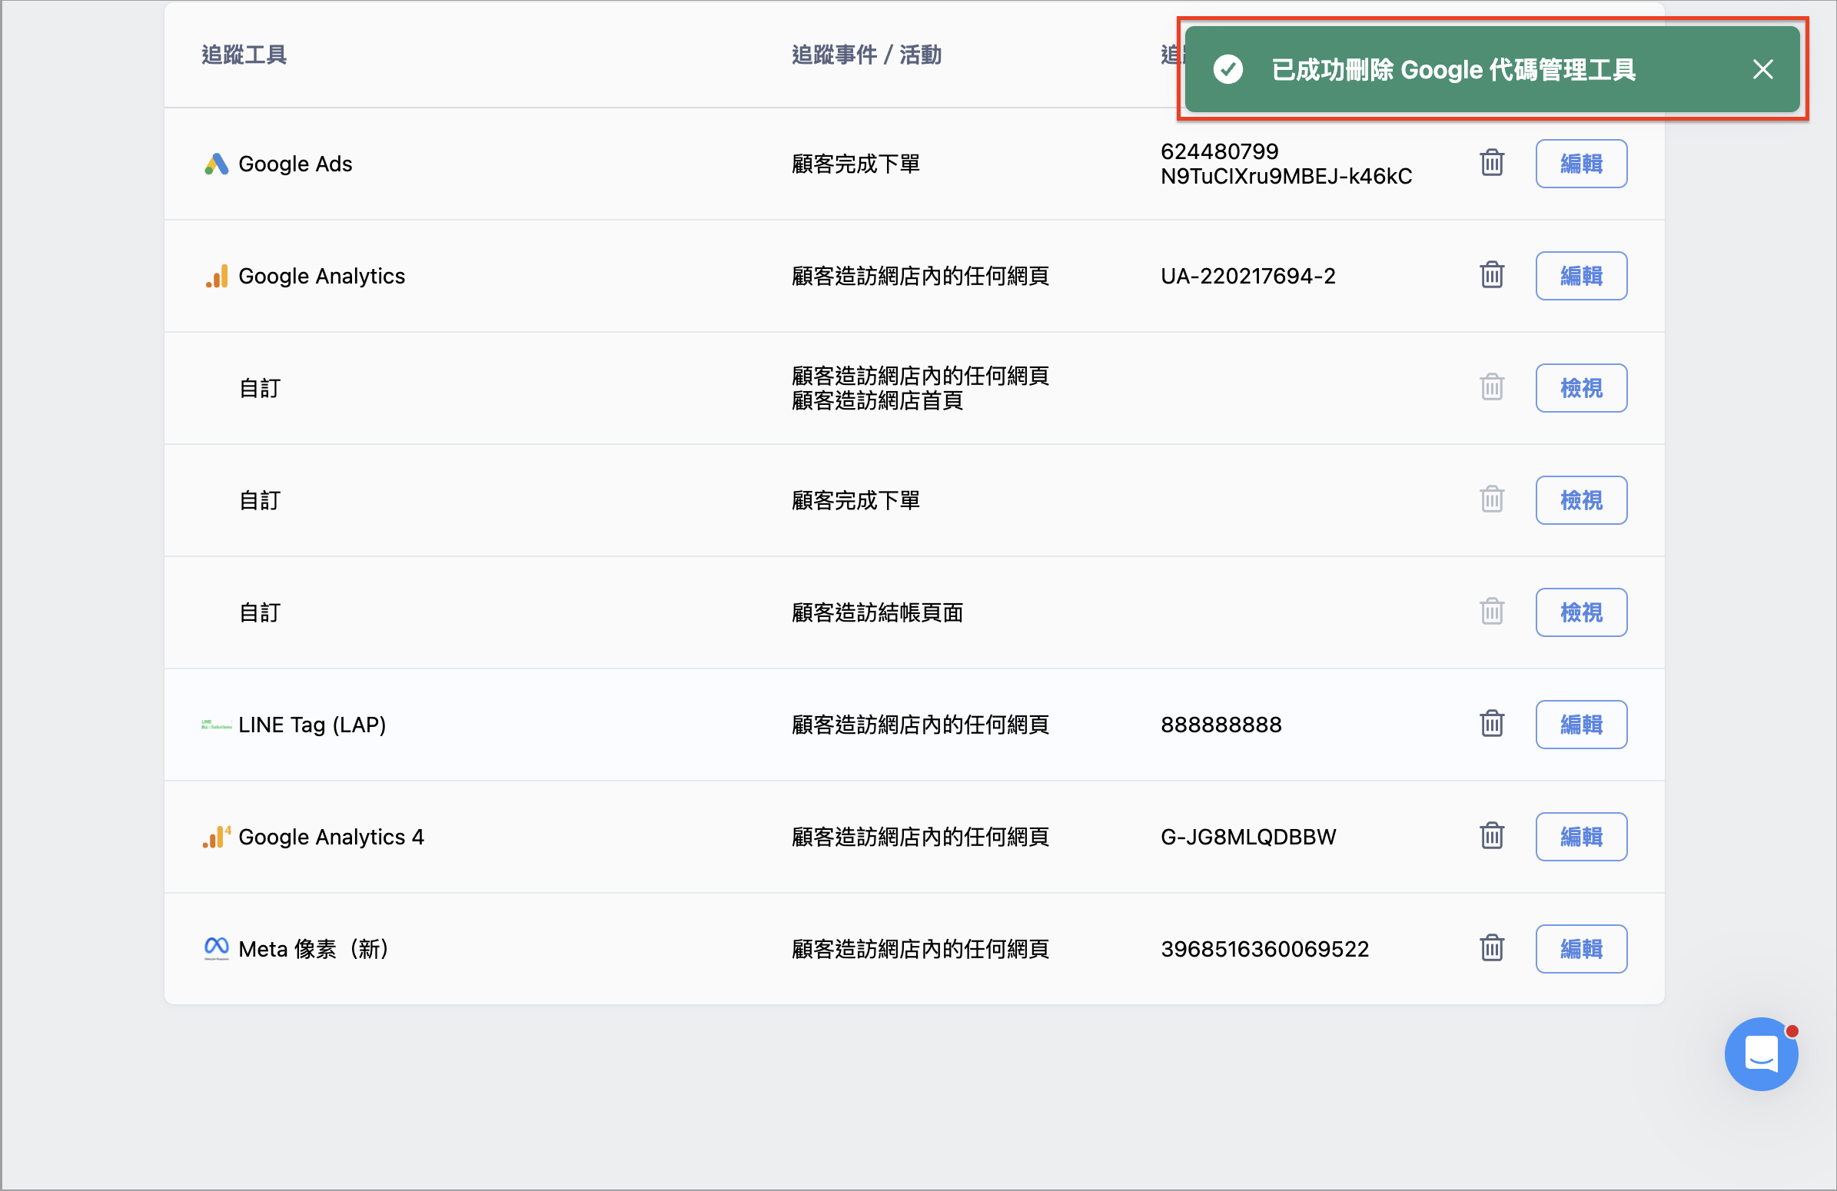Delete the Meta 像素 tracker
The height and width of the screenshot is (1191, 1837).
(1491, 948)
